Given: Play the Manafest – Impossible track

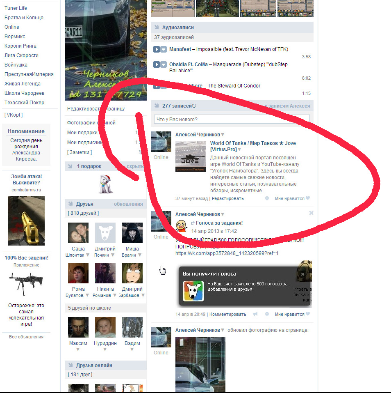Looking at the screenshot, I should pyautogui.click(x=156, y=49).
